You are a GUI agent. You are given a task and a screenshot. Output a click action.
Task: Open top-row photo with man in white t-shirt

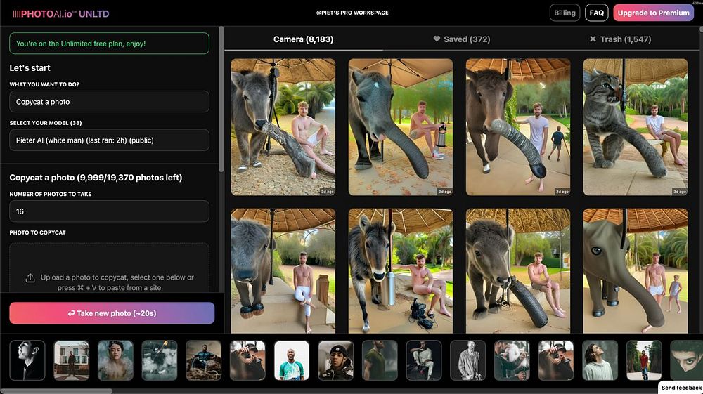click(518, 127)
